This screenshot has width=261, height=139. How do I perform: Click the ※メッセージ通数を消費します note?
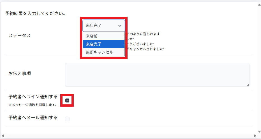[x=33, y=105]
